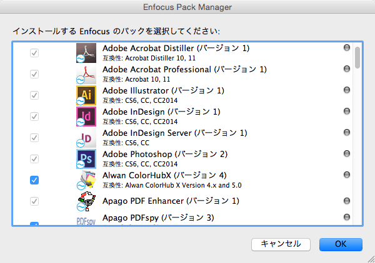Click '互換性: CS6, CC' text
The height and width of the screenshot is (263, 375).
point(126,143)
